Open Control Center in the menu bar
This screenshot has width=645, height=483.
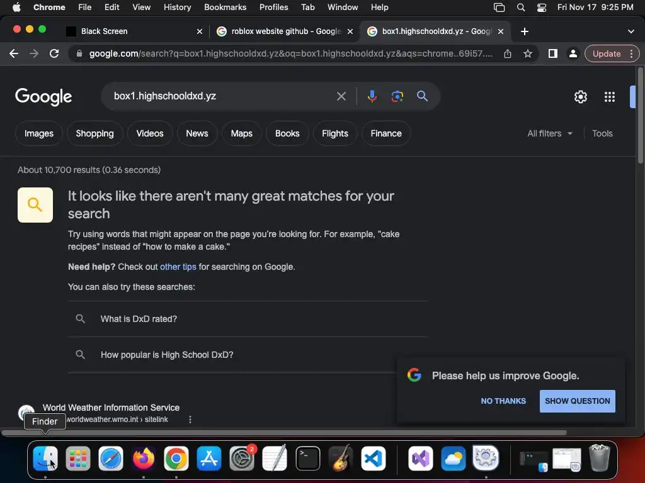(x=541, y=8)
